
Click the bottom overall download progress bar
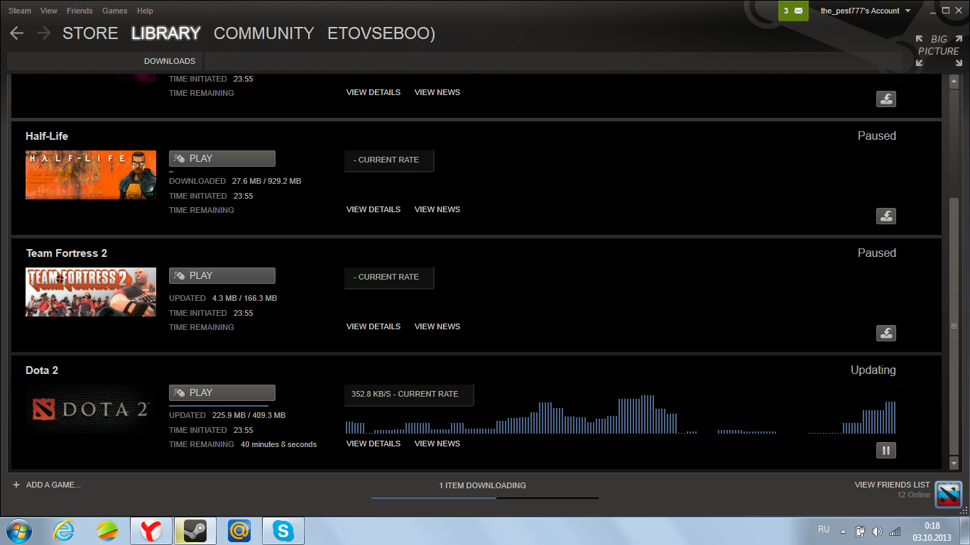pyautogui.click(x=485, y=498)
